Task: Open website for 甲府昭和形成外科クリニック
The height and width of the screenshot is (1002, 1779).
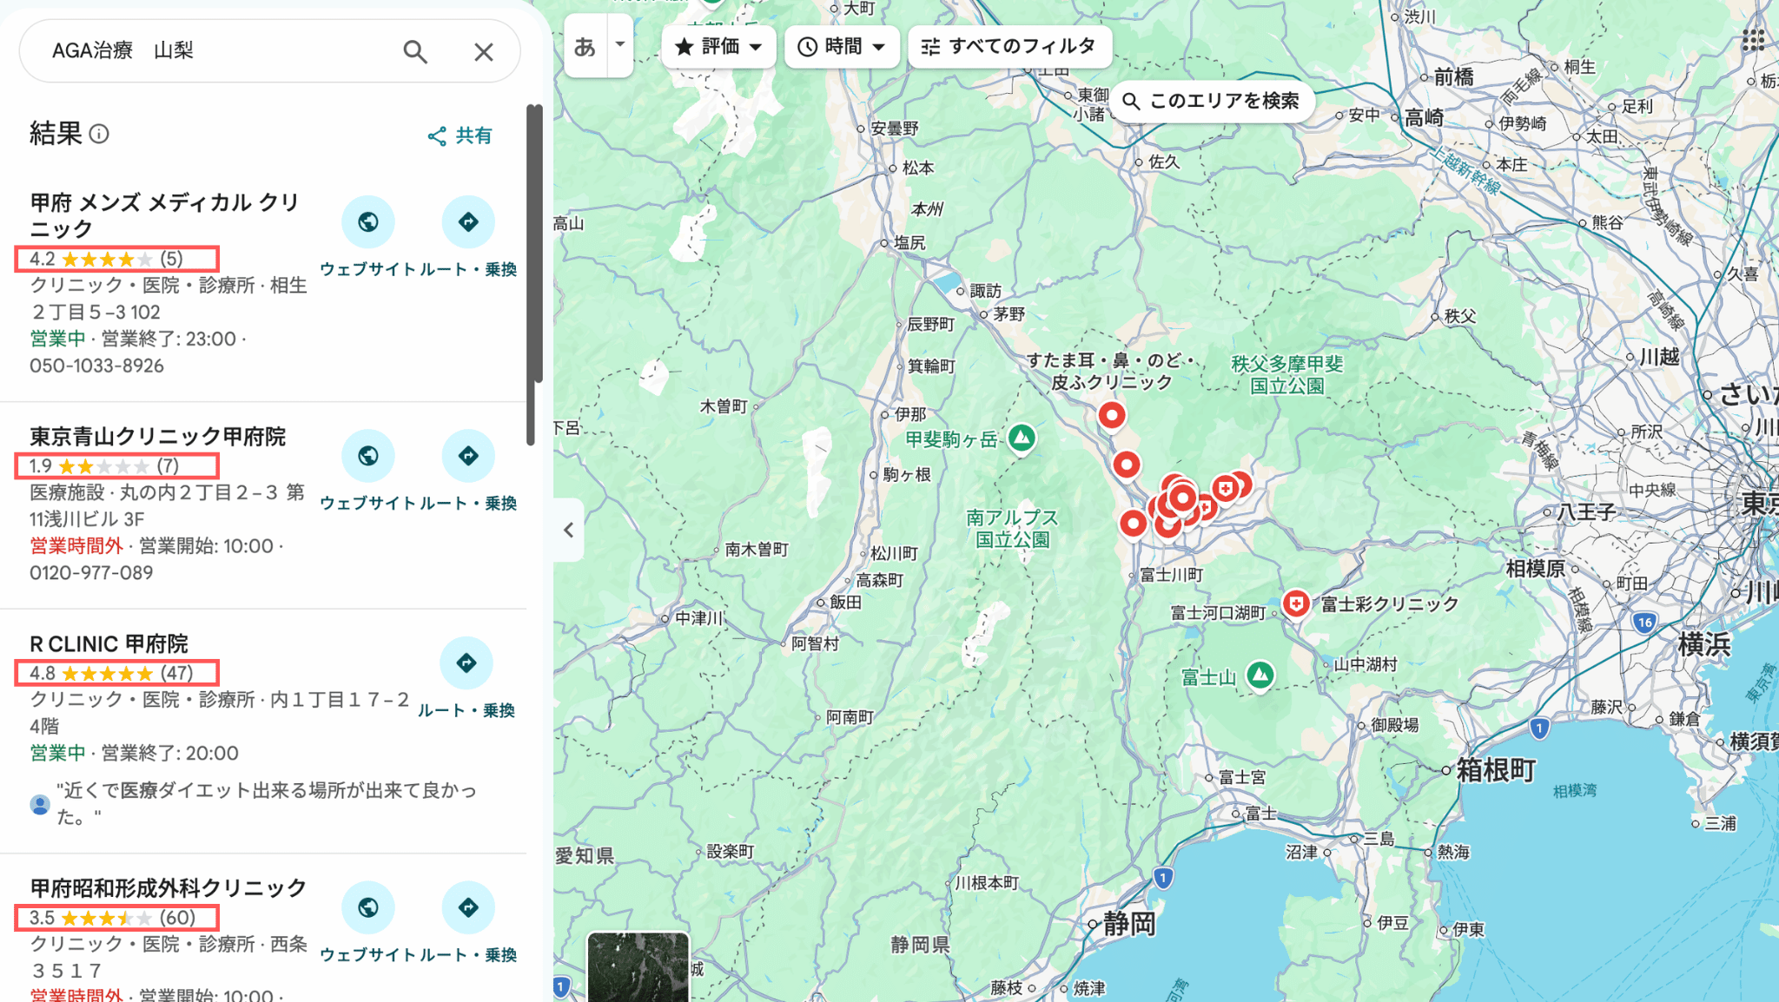Action: (x=368, y=907)
